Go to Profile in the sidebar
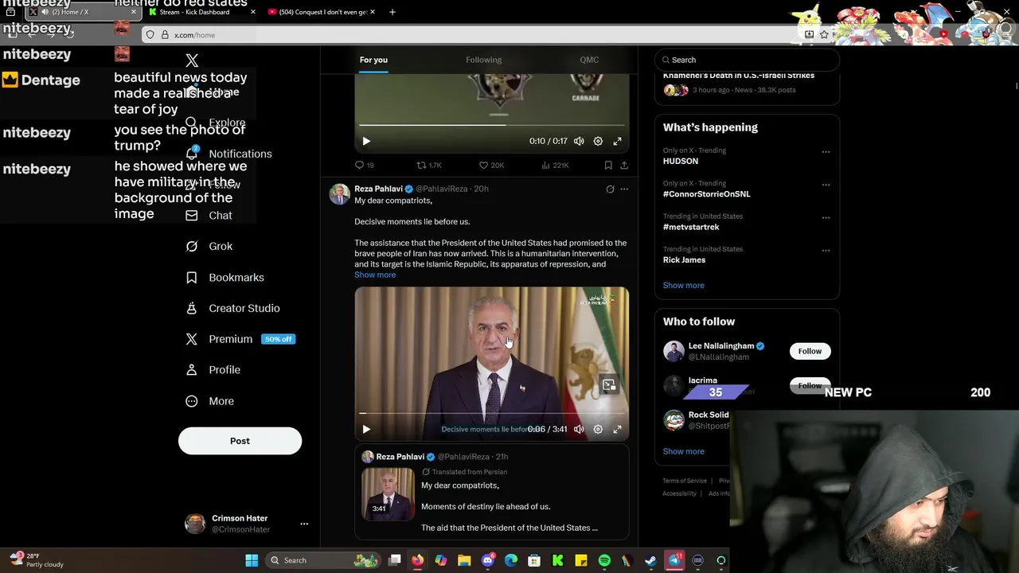This screenshot has width=1019, height=573. click(x=213, y=370)
